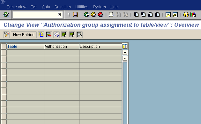Open the Utilities menu

(82, 7)
